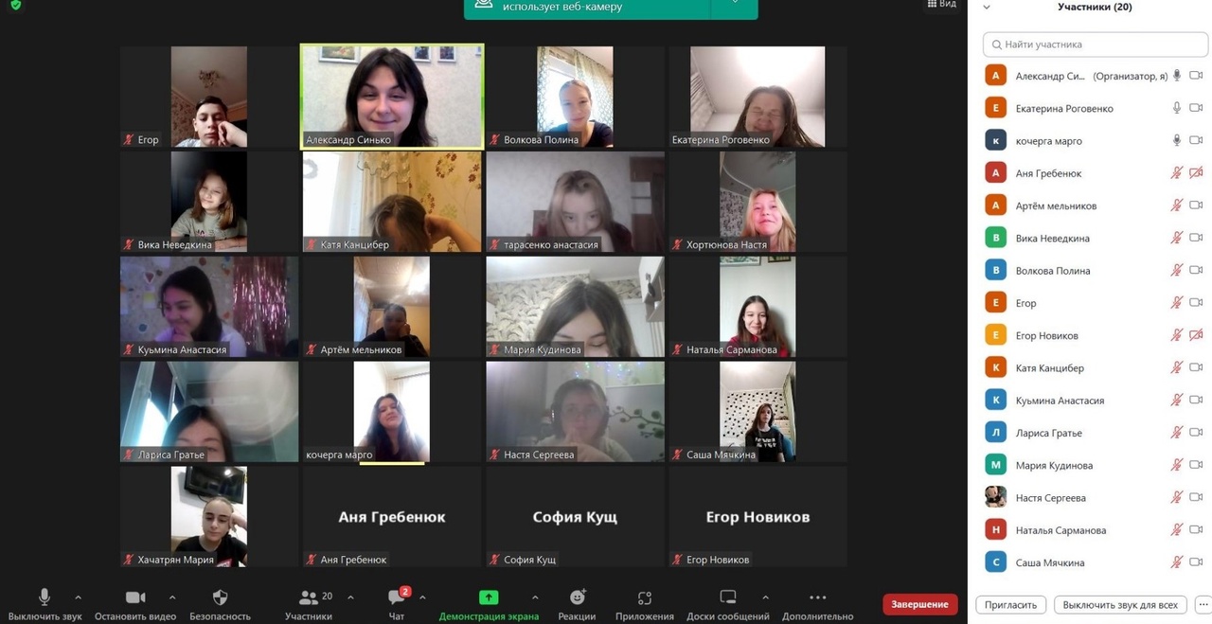Screen dimensions: 1212x624
Task: Expand audio options arrow next to microphone
Action: pos(78,597)
